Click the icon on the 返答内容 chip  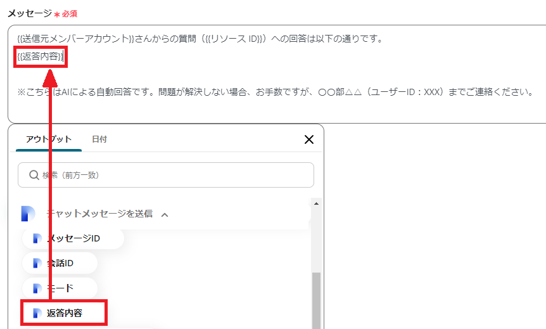click(x=37, y=313)
